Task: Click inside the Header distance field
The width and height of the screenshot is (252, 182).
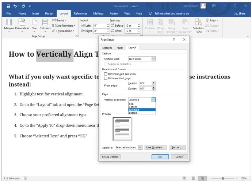Action: pyautogui.click(x=146, y=83)
